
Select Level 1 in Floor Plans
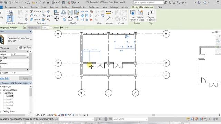tap(10, 96)
